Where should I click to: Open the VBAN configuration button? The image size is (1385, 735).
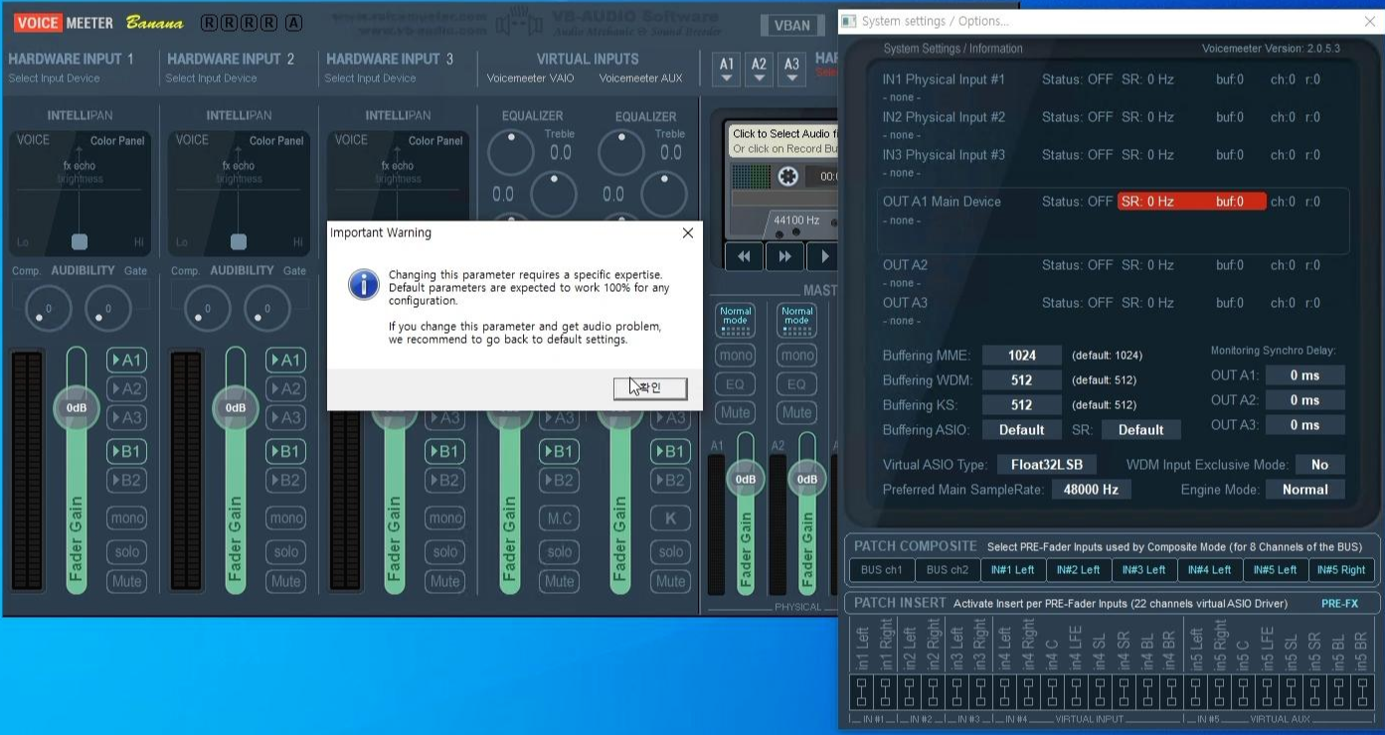point(791,26)
